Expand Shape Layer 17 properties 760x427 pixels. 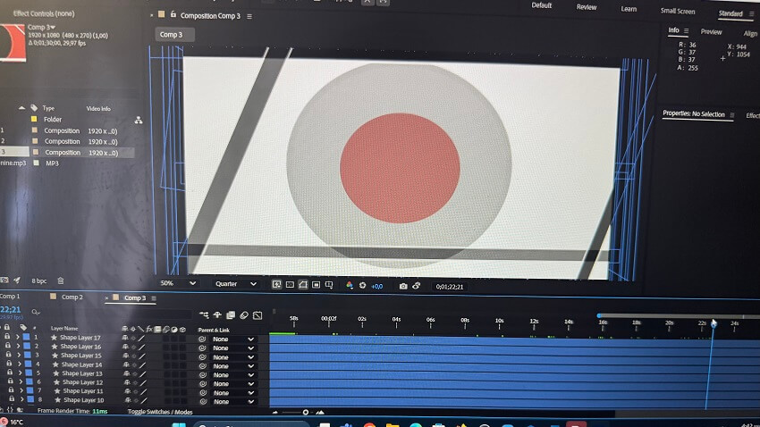pos(18,337)
